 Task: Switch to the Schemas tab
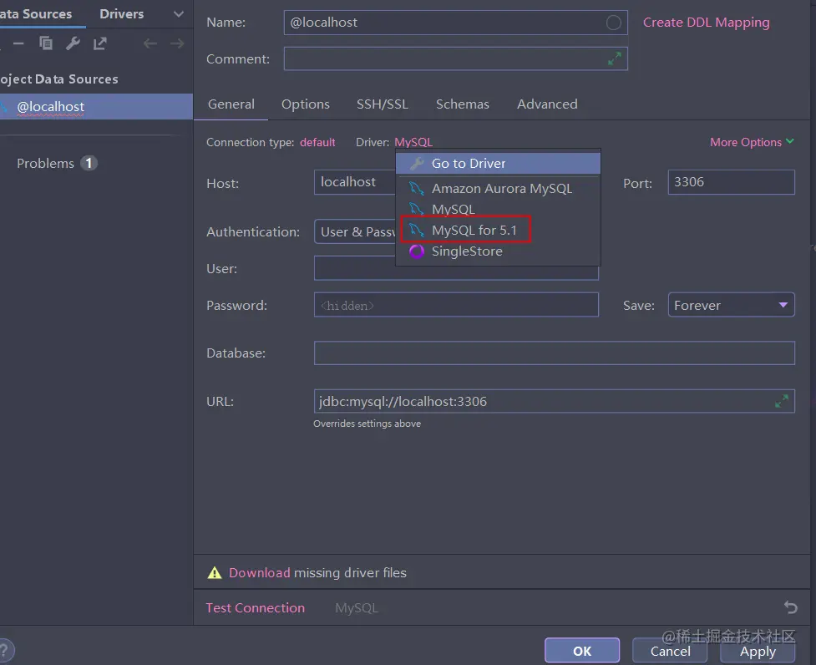[x=463, y=104]
